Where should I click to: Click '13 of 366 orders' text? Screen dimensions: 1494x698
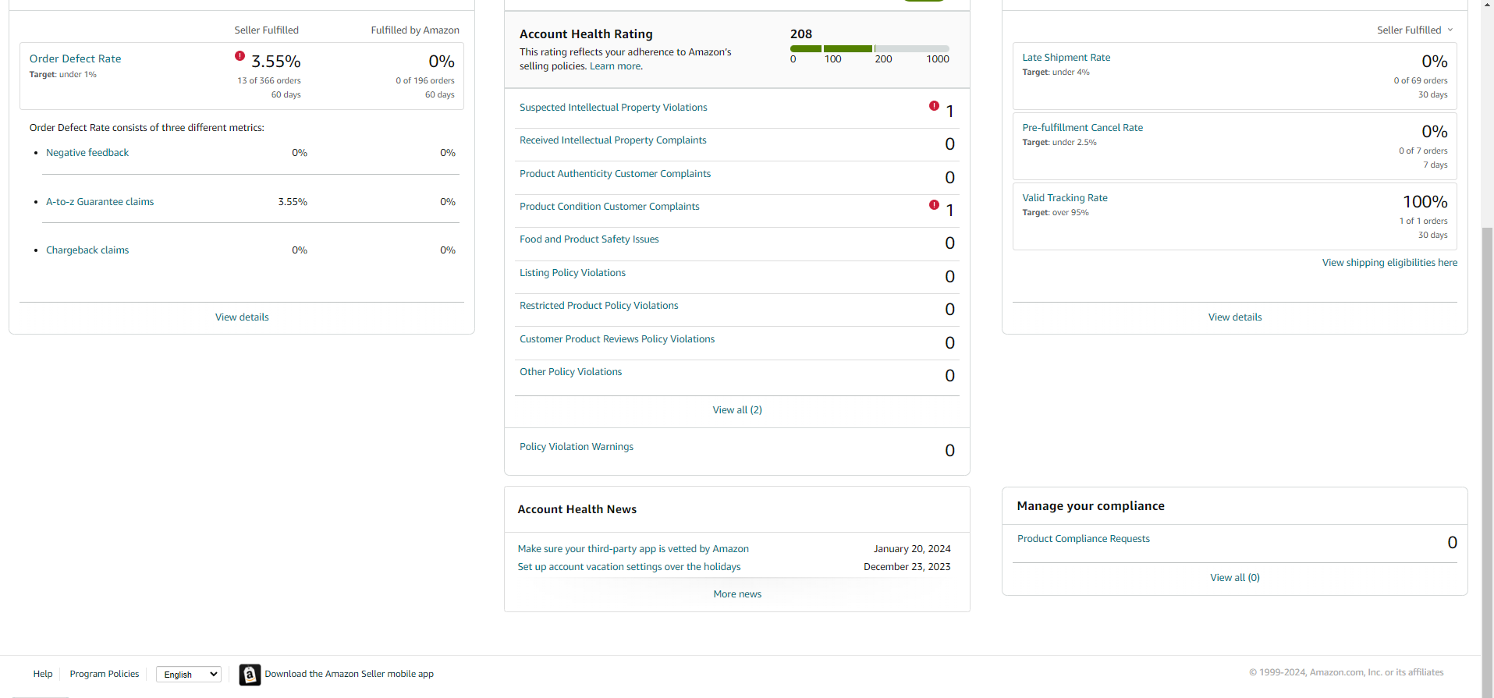[269, 81]
